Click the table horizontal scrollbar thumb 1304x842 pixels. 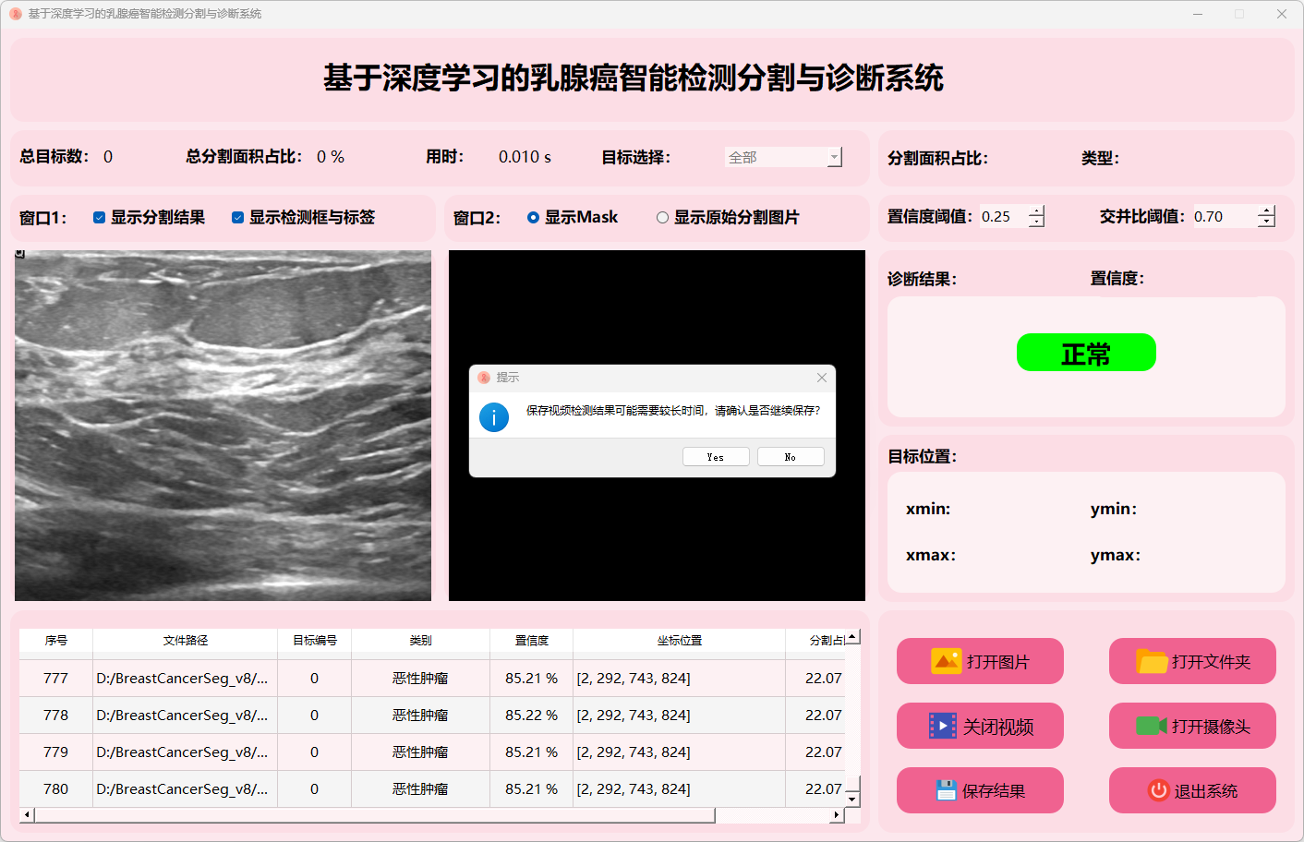374,815
